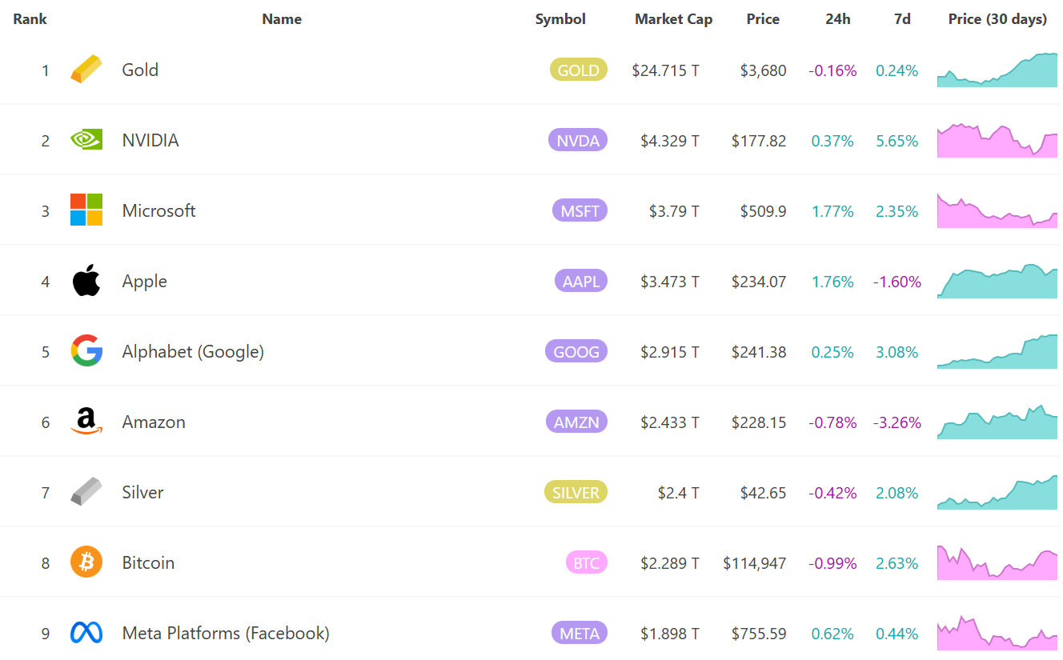Click the Microsoft logo icon

tap(86, 210)
